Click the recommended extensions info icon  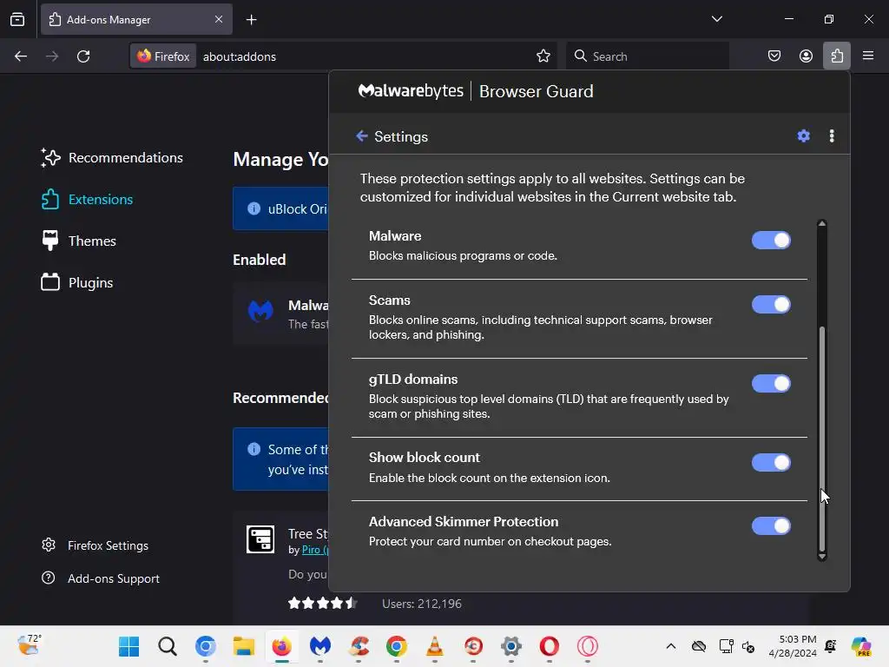click(x=254, y=449)
